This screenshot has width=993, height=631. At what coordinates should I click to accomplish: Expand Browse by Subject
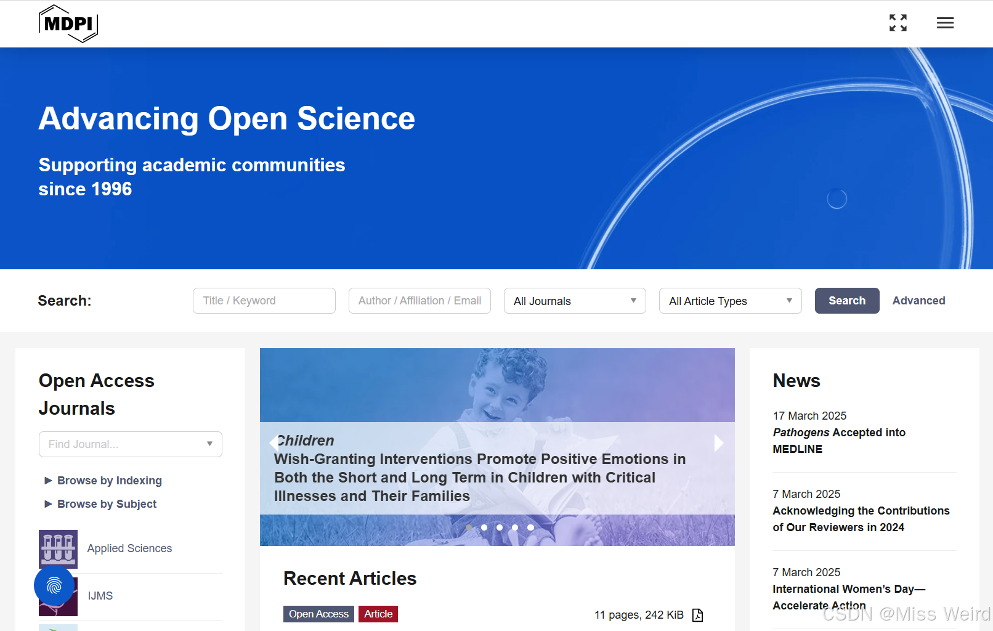tap(100, 504)
